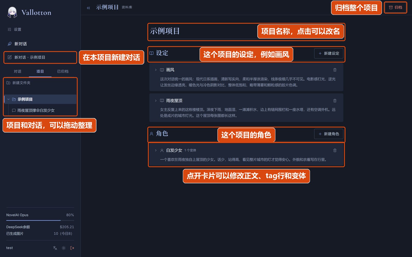Start a 新对话 with the feather icon
This screenshot has height=257, width=412.
coord(17,44)
